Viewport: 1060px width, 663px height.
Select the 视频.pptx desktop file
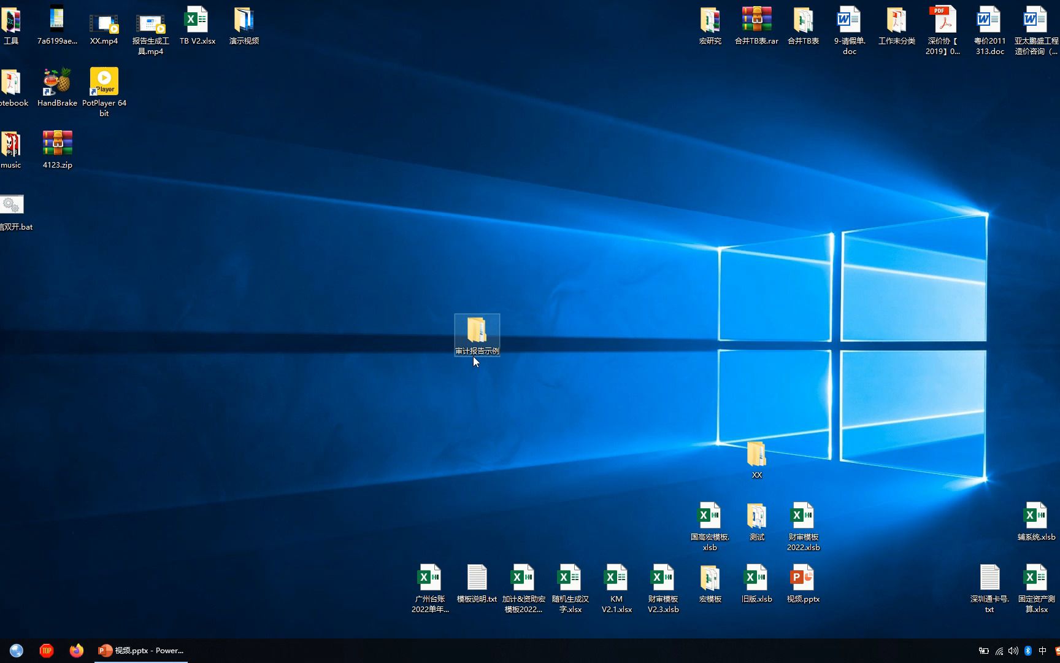(x=803, y=584)
